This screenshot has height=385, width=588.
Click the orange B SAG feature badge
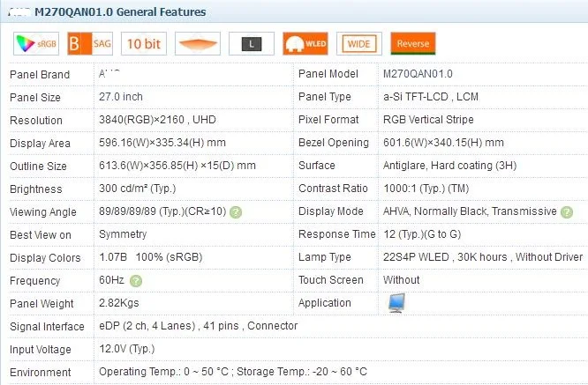(90, 43)
